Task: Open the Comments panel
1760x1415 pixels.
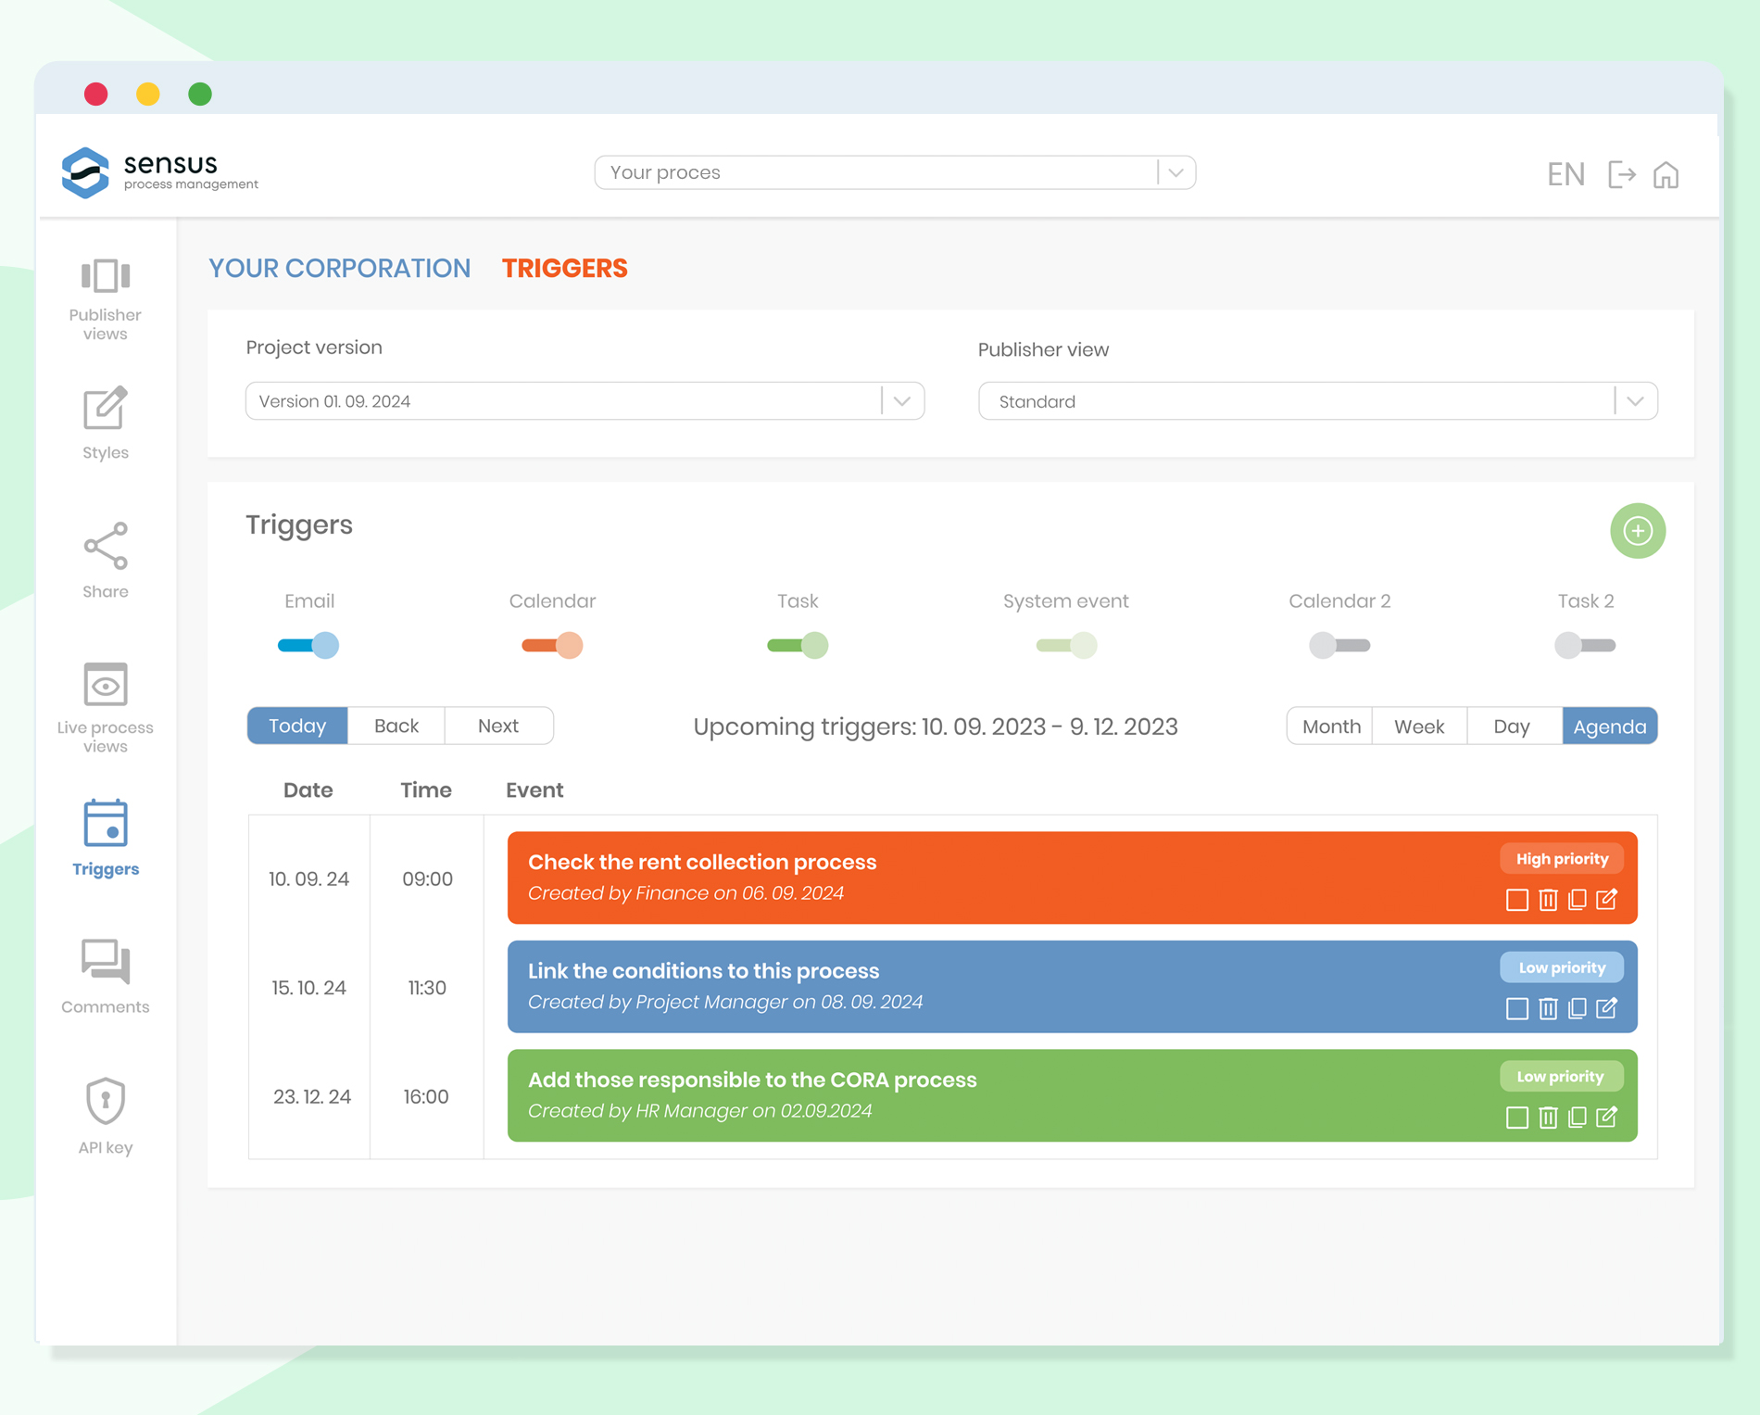Action: click(104, 975)
